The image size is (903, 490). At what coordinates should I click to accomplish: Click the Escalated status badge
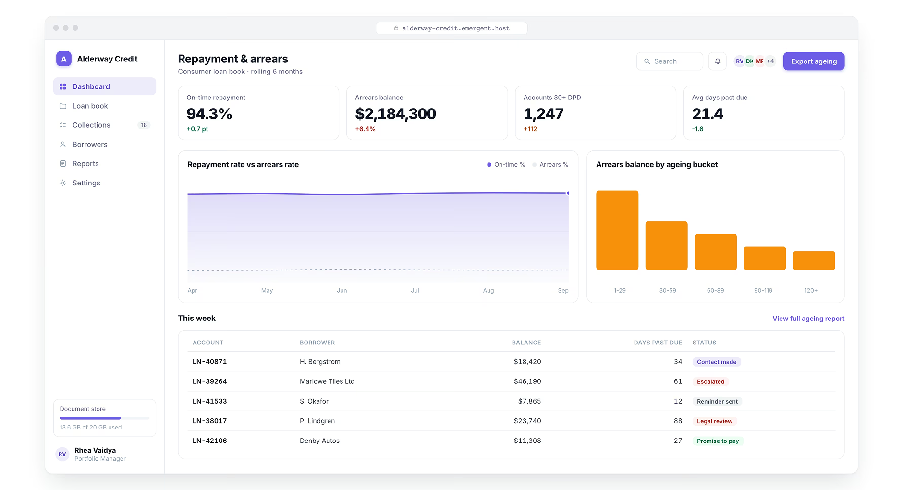click(x=710, y=381)
